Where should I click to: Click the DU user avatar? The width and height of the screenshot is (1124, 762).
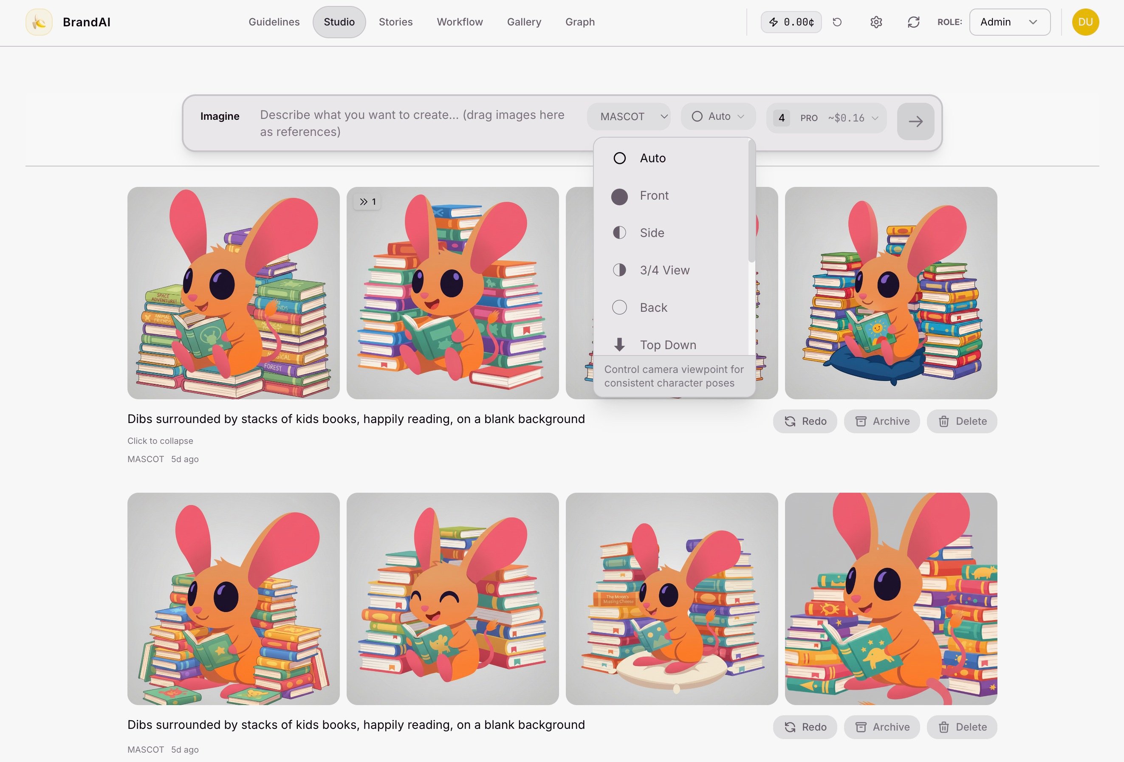[1085, 22]
